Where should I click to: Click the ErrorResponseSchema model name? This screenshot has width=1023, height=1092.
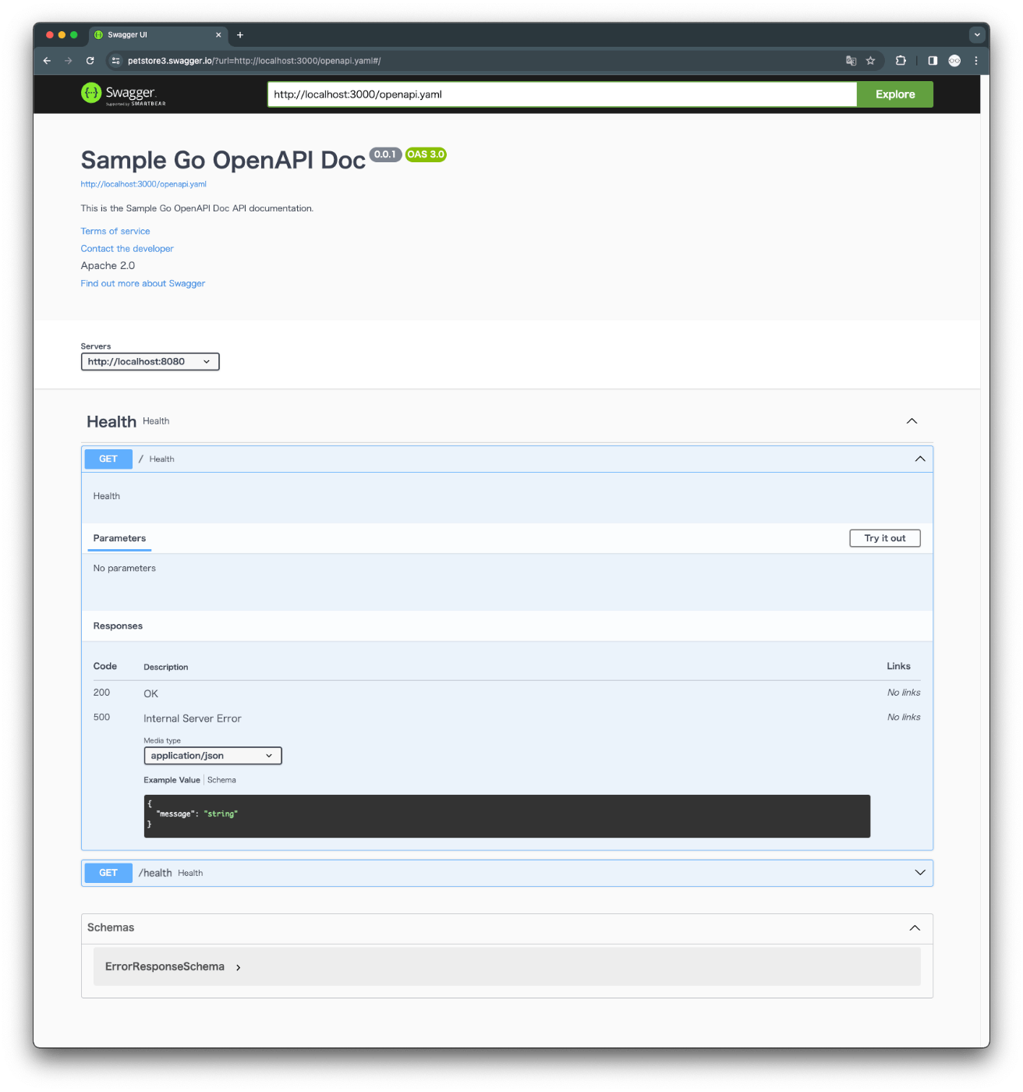(165, 967)
